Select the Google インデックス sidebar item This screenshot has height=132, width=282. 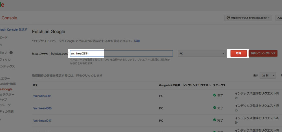click(x=7, y=66)
